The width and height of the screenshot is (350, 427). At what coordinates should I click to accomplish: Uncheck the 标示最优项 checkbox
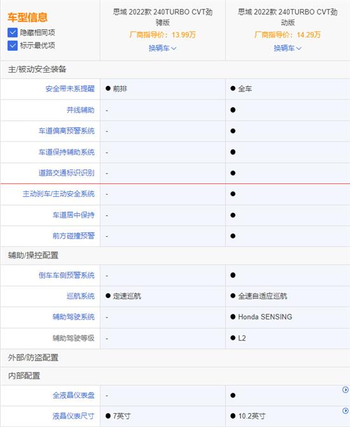point(13,45)
